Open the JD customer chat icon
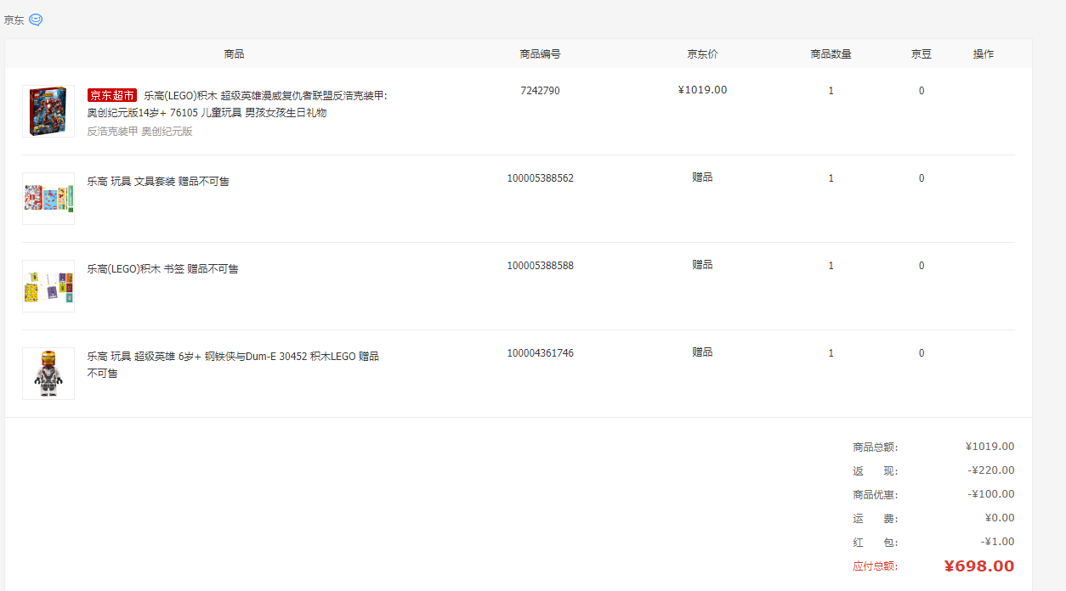1066x591 pixels. click(36, 20)
